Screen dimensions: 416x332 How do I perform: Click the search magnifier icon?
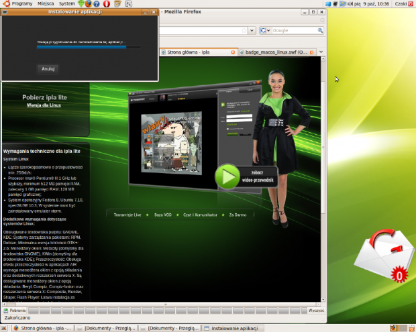point(320,30)
